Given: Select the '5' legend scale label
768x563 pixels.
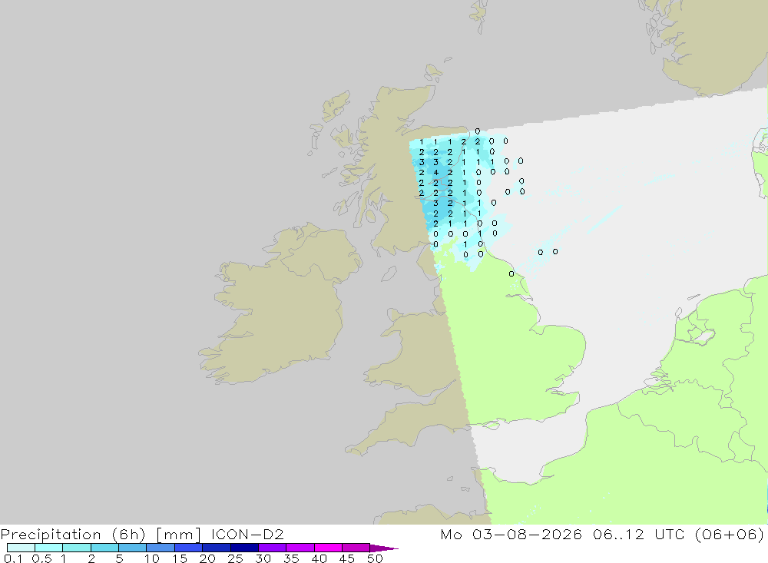Looking at the screenshot, I should click(119, 558).
